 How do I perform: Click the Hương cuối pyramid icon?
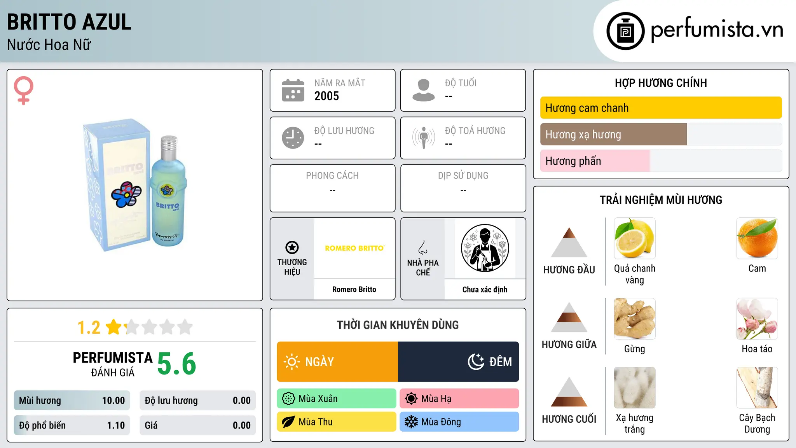tap(569, 392)
